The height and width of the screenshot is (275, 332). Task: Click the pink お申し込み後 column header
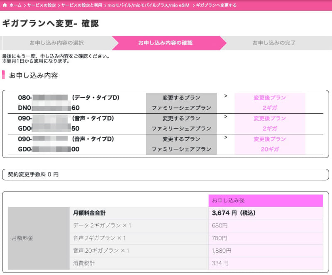[266, 201]
